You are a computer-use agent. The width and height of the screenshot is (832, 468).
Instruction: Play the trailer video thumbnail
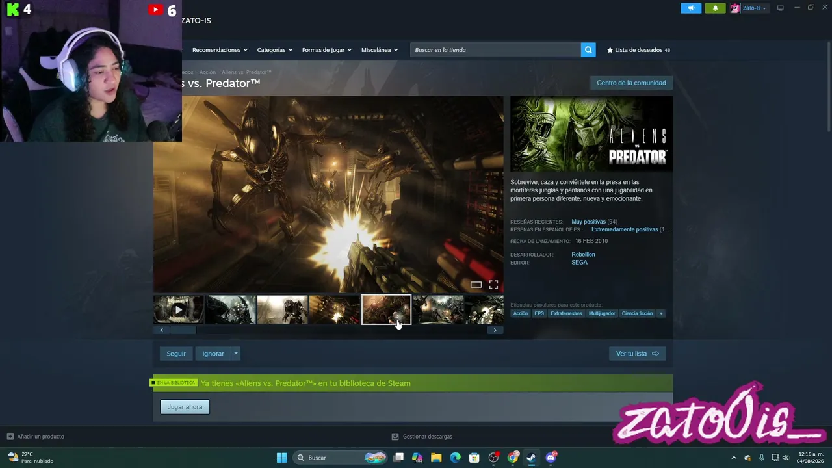coord(179,309)
